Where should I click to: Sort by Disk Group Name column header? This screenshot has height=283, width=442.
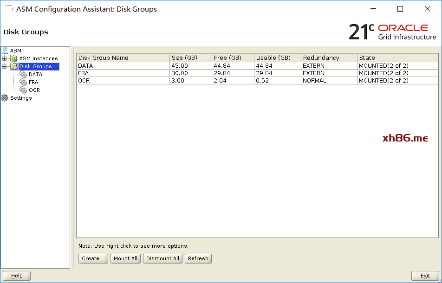[x=123, y=58]
